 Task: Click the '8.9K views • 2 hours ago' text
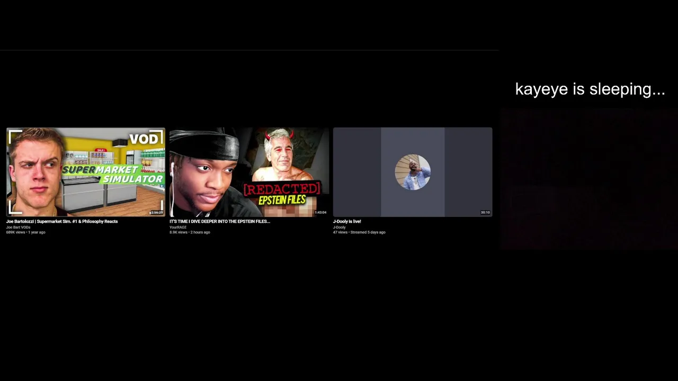click(190, 232)
